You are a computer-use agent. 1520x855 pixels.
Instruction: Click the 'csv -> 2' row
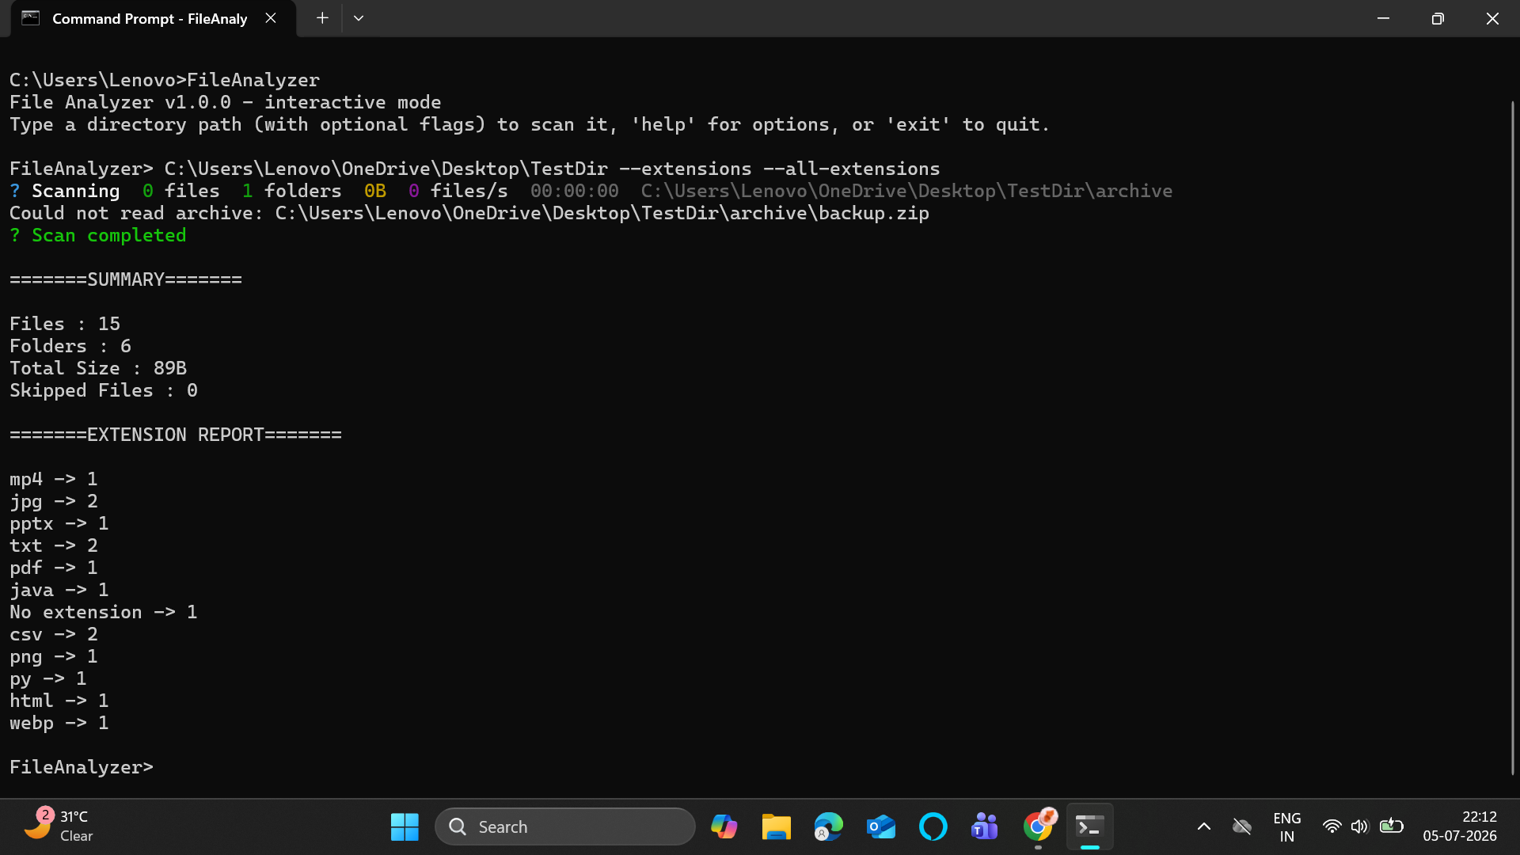[x=54, y=634]
